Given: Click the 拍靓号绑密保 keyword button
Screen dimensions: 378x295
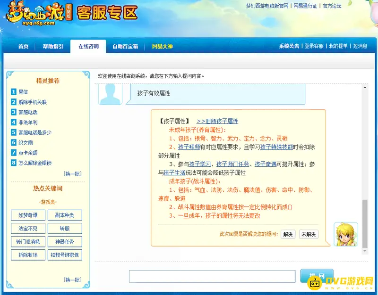Looking at the screenshot, I should (x=65, y=255).
